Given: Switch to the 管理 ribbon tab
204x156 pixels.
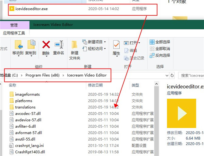Looking at the screenshot, I should pos(14,25).
